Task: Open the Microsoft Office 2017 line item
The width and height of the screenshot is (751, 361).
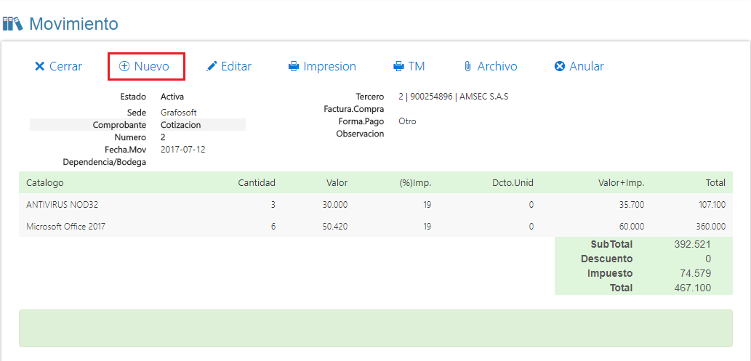Action: pos(65,227)
